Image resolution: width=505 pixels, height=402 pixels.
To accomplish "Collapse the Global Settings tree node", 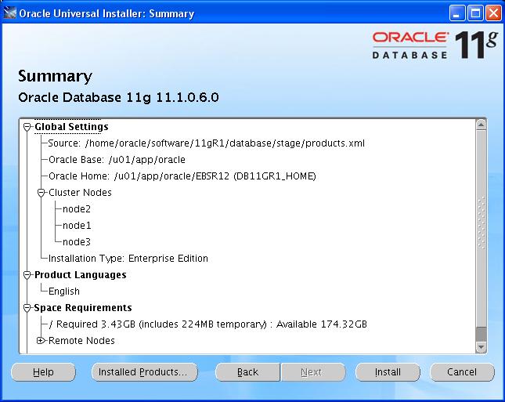I will tap(28, 127).
